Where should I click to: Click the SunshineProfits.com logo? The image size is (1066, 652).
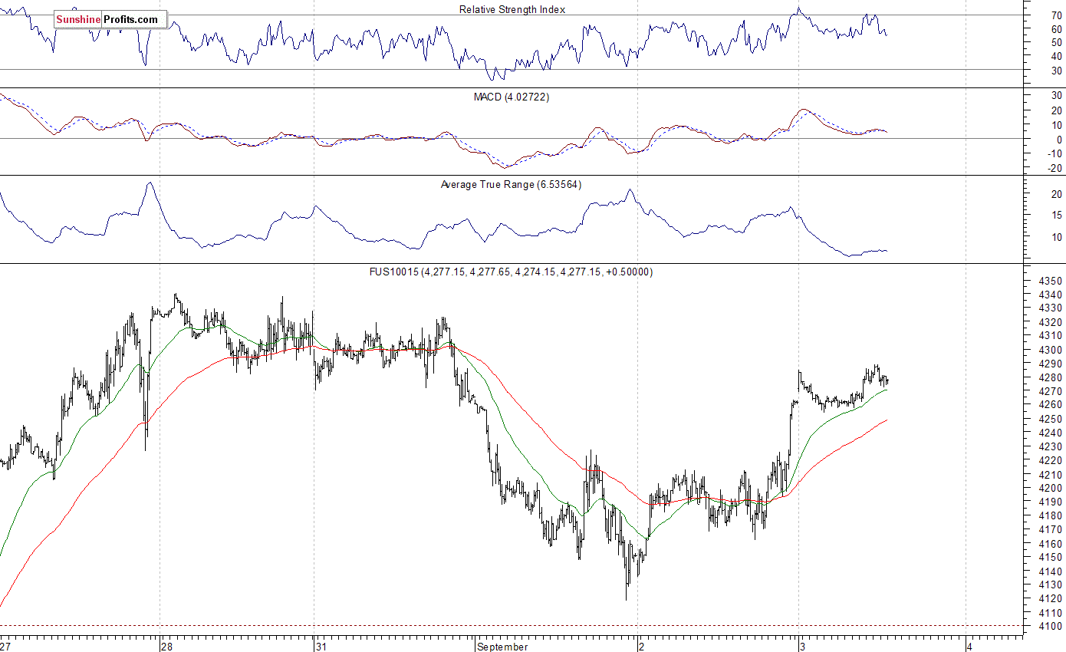click(110, 19)
